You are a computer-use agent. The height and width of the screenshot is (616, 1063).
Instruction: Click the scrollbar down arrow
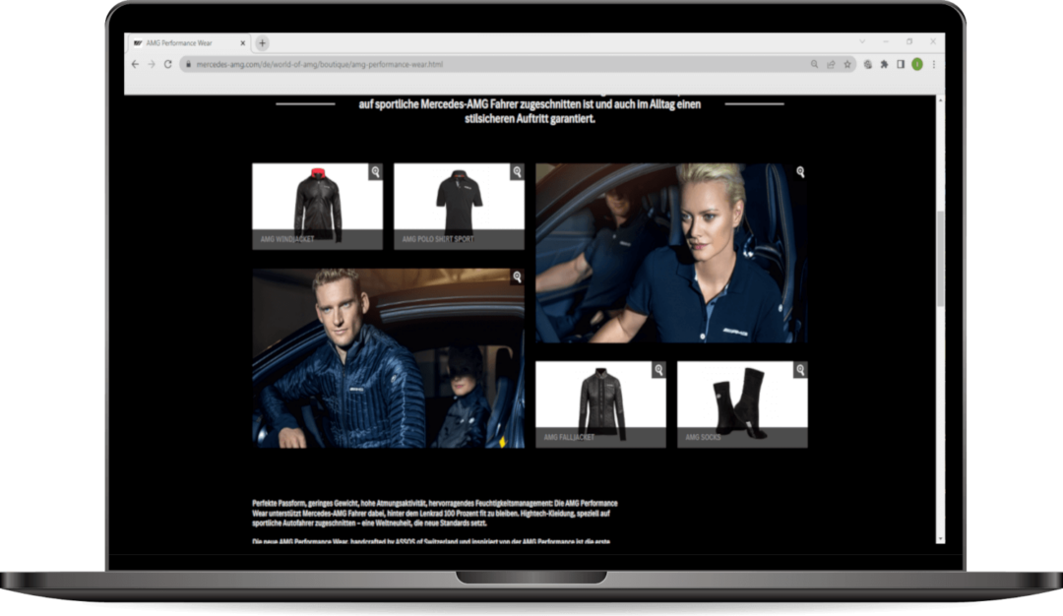click(940, 538)
